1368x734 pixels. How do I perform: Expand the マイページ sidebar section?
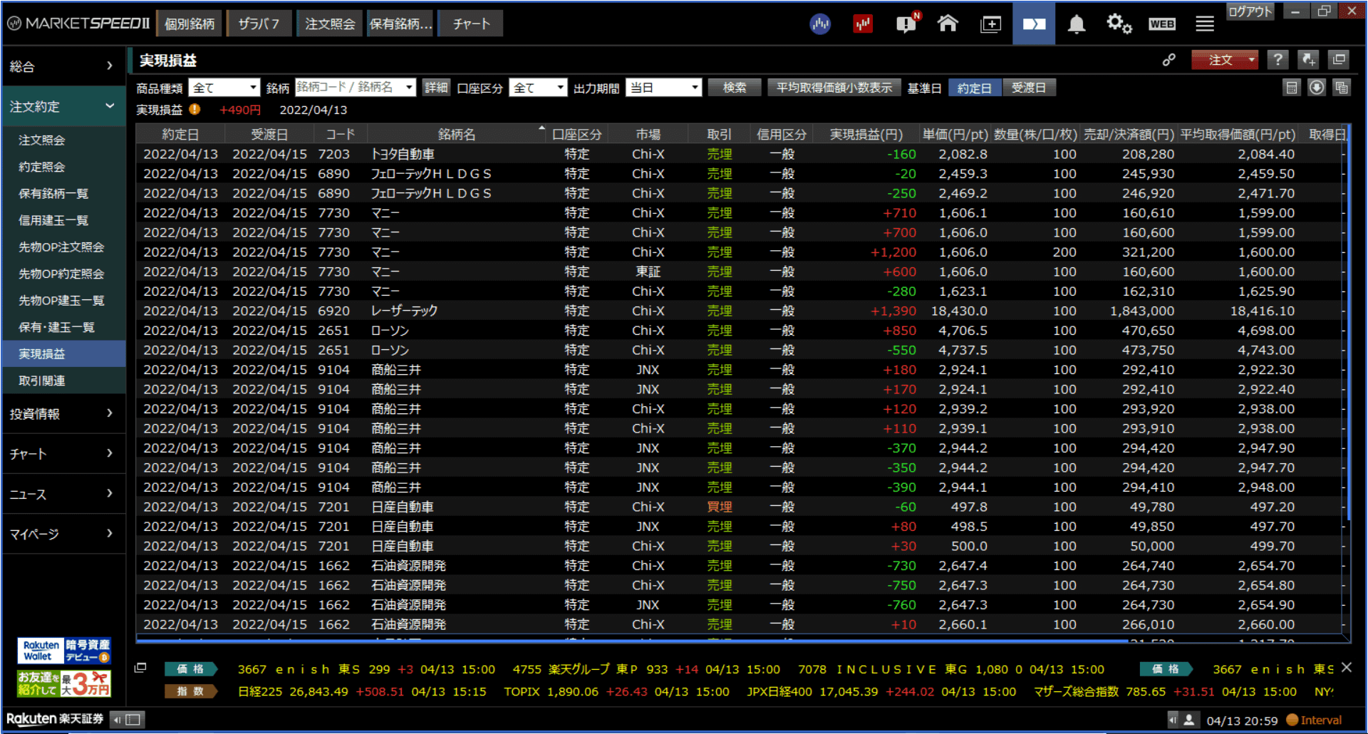pos(63,534)
